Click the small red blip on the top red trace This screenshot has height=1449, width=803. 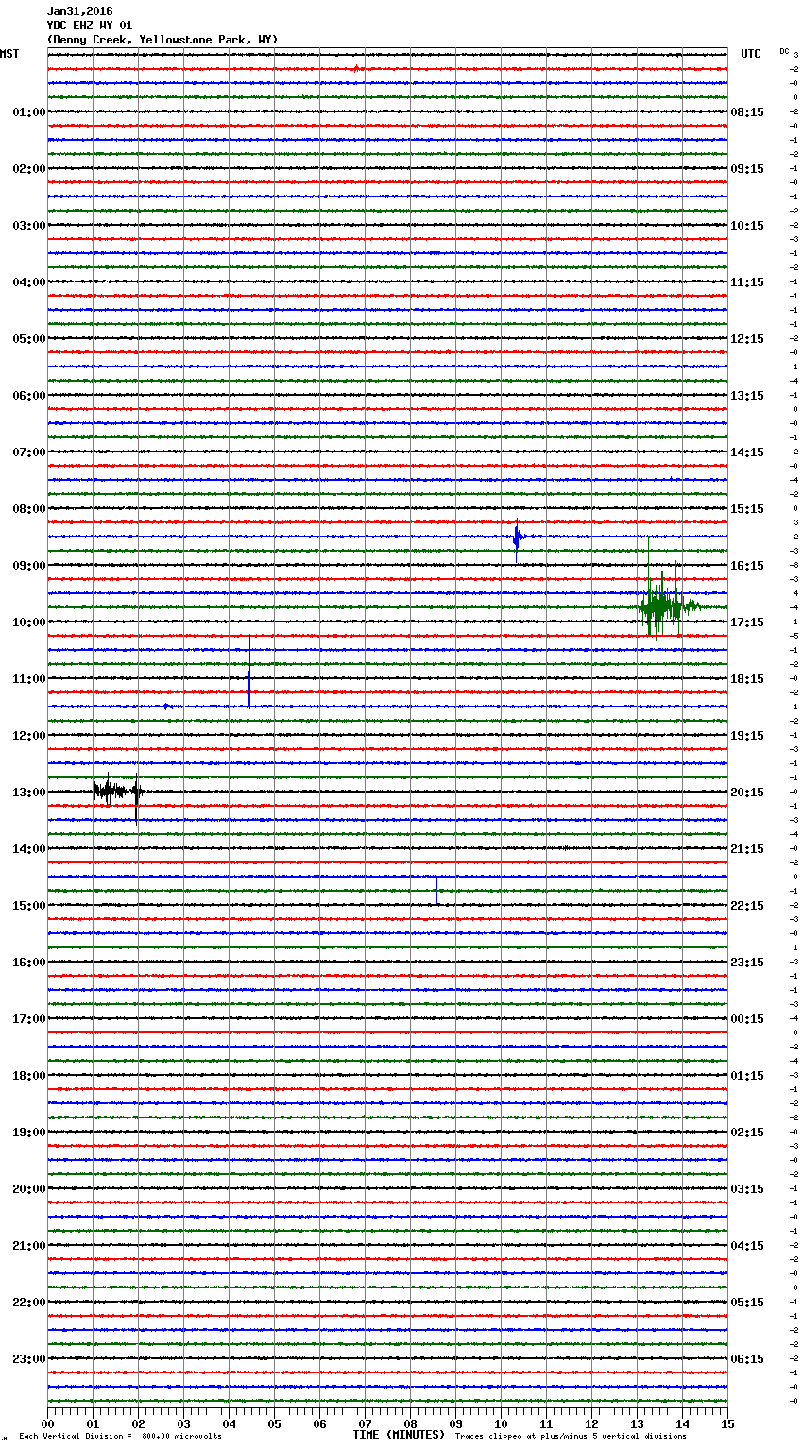(356, 68)
